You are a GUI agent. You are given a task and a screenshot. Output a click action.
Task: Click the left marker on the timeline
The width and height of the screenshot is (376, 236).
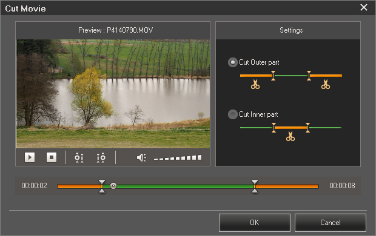(102, 186)
